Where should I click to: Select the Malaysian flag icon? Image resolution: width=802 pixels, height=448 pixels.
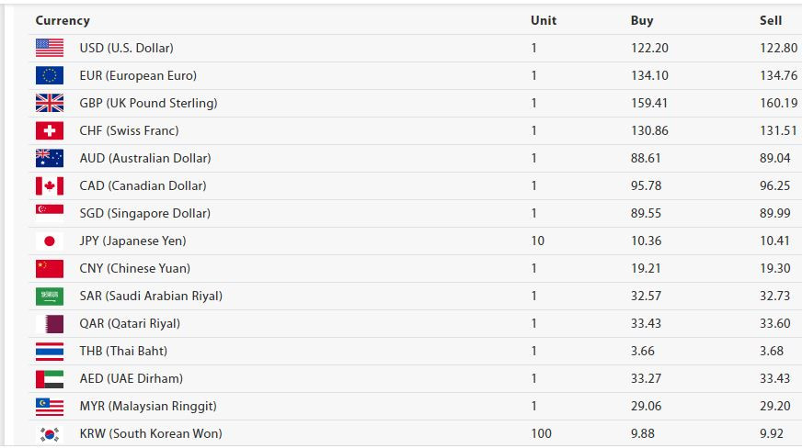(x=50, y=406)
